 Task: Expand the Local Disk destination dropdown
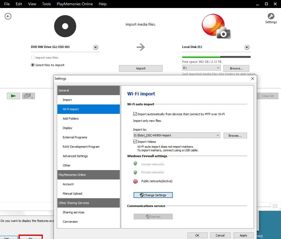pyautogui.click(x=247, y=47)
